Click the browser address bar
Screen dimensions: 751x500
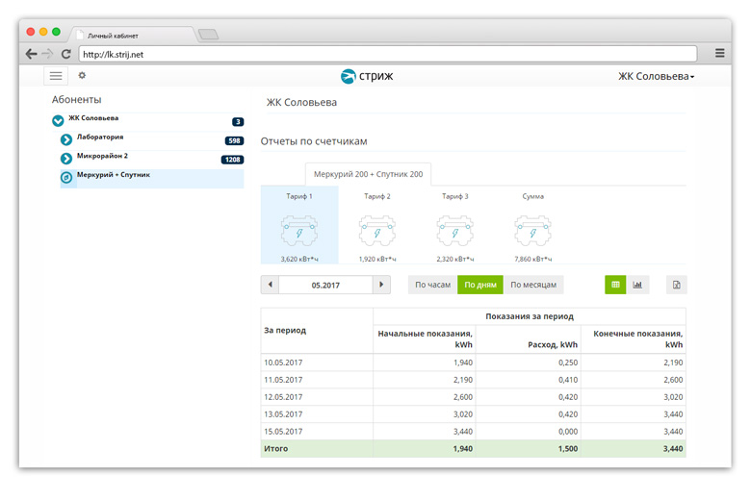[388, 54]
